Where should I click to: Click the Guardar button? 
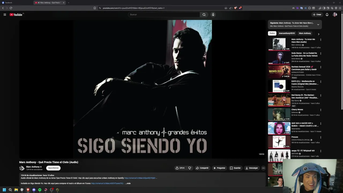(x=235, y=168)
